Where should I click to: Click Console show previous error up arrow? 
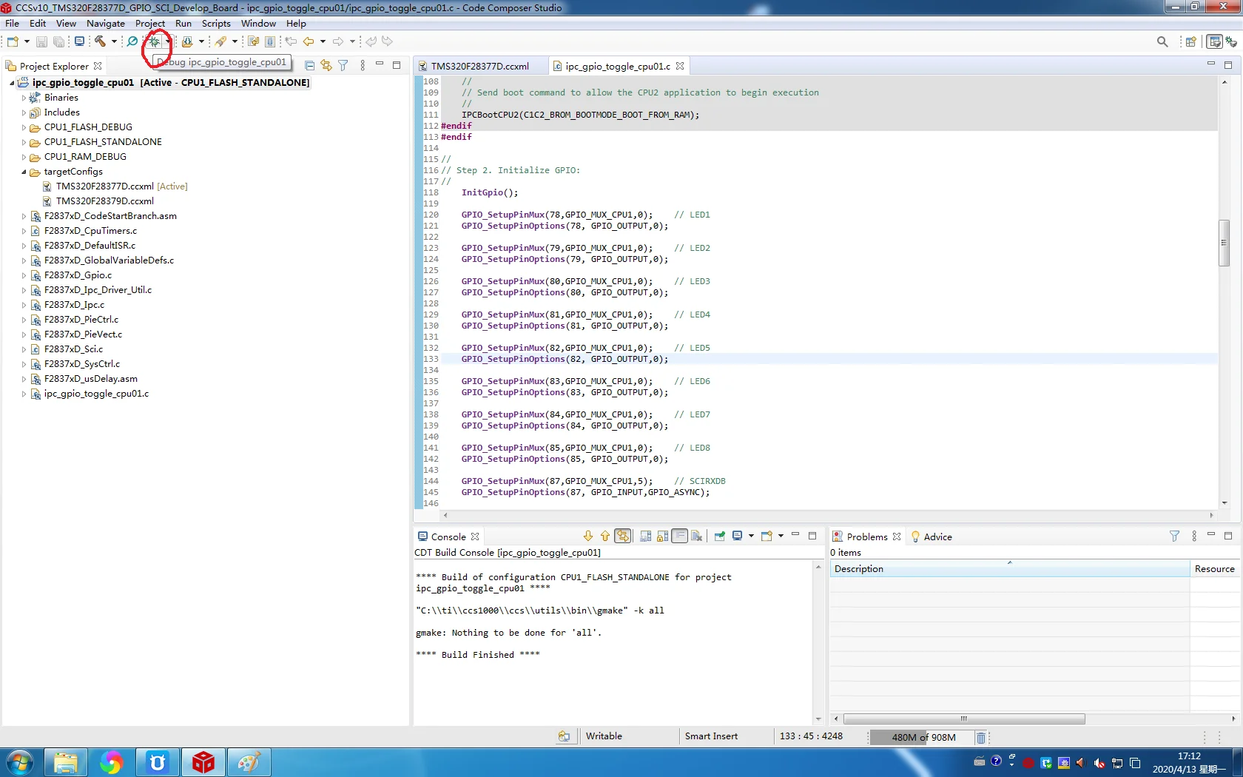[605, 536]
